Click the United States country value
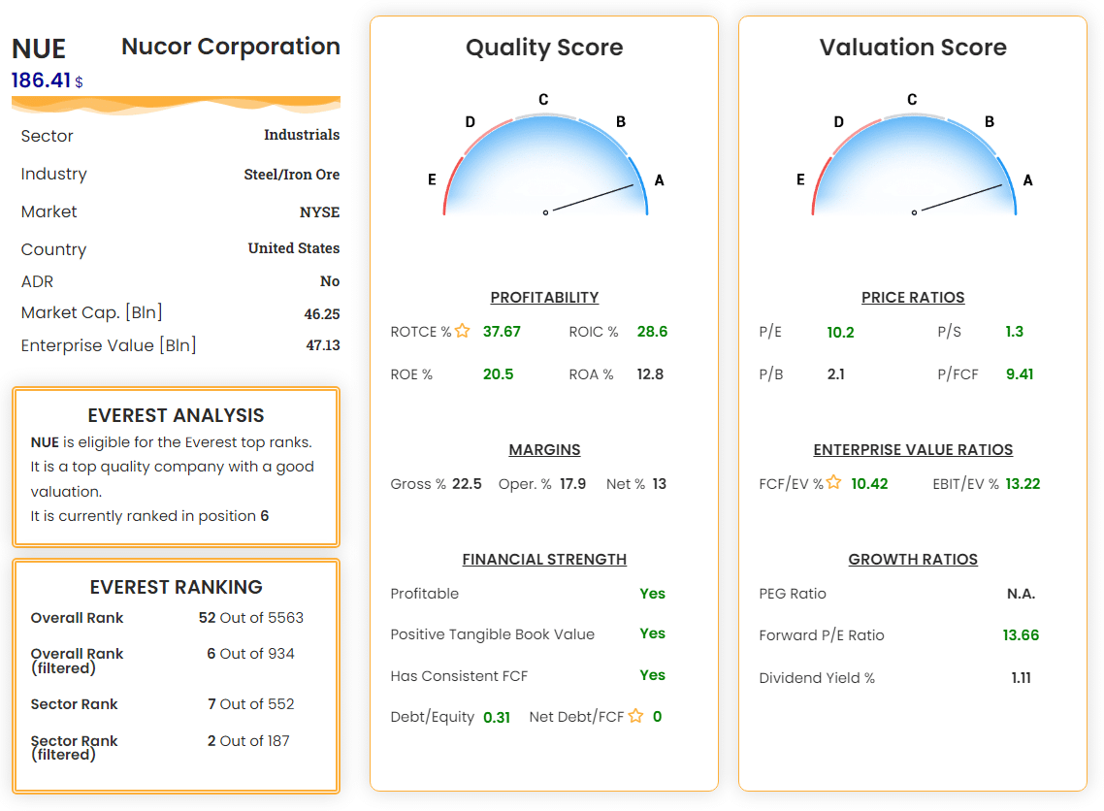1104x811 pixels. click(x=294, y=247)
